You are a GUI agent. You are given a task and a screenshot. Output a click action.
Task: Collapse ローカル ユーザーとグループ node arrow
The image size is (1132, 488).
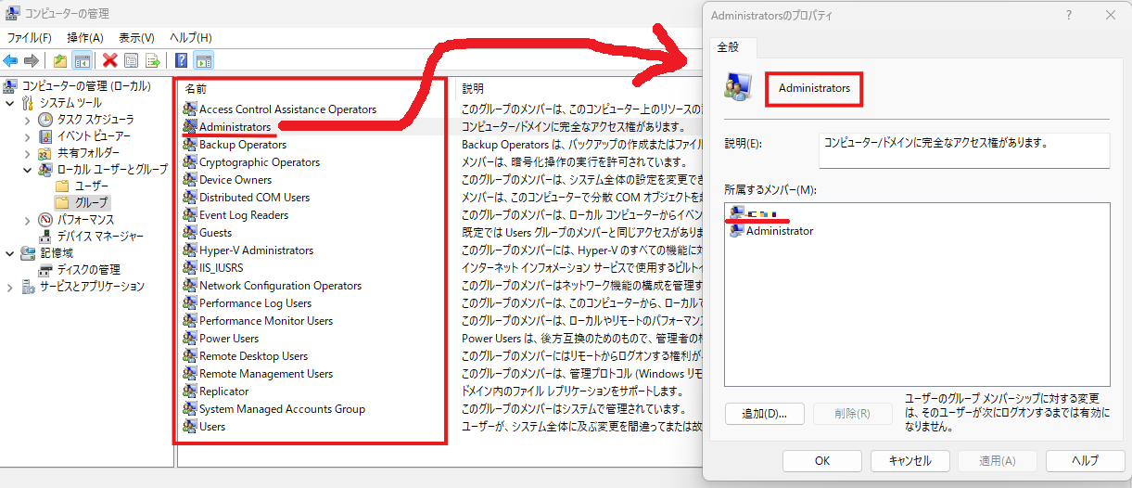click(x=27, y=169)
